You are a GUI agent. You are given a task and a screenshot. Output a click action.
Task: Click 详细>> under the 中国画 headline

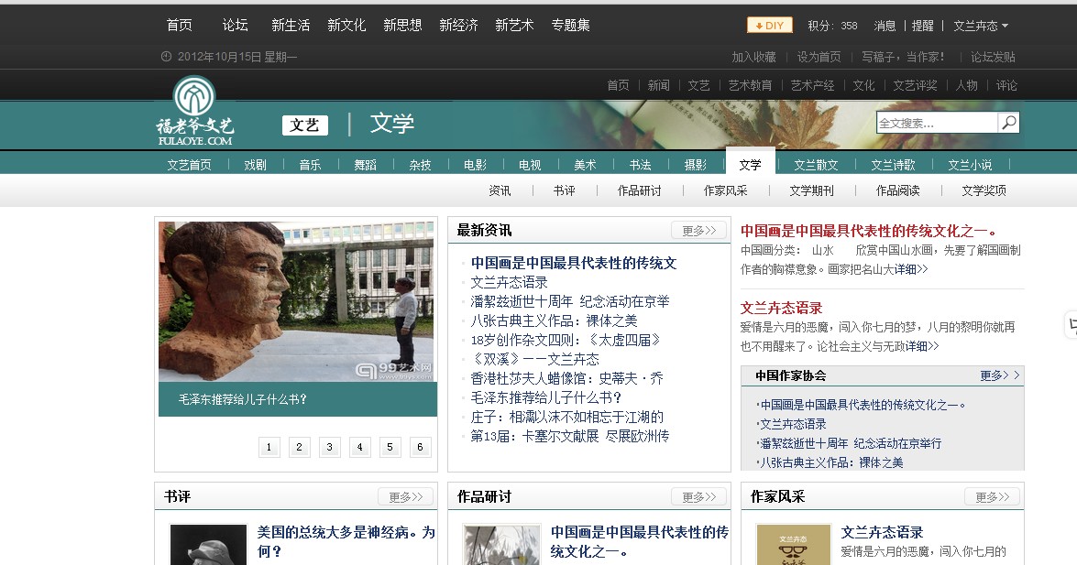[x=911, y=269]
